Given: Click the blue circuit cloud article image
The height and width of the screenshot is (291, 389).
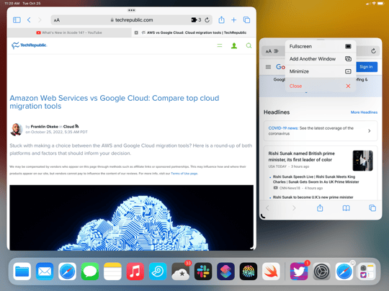Looking at the screenshot, I should click(x=132, y=218).
